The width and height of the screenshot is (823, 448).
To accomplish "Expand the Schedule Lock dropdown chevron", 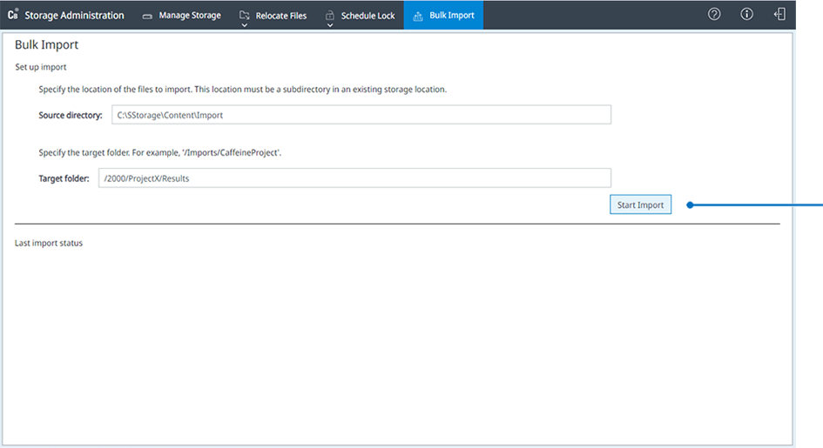I will point(330,25).
